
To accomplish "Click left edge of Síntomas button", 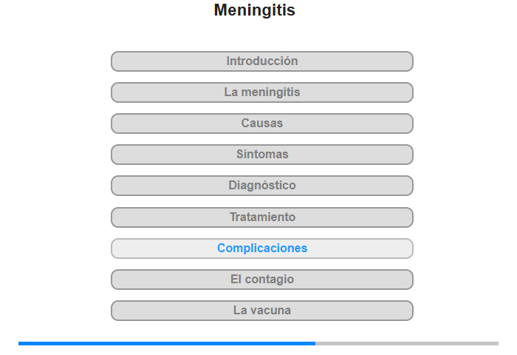I will coord(118,155).
